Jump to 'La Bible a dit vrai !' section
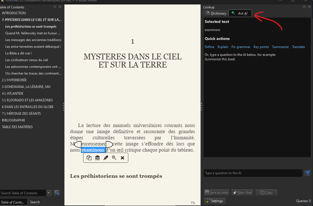 click(x=18, y=53)
